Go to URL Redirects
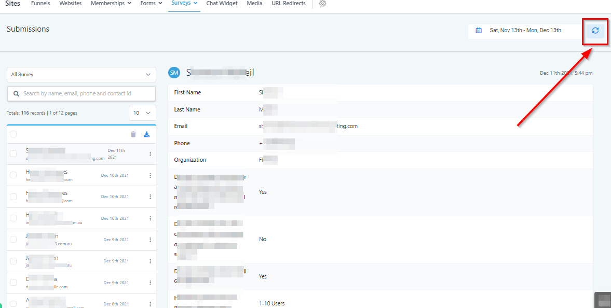Image resolution: width=611 pixels, height=308 pixels. click(288, 4)
